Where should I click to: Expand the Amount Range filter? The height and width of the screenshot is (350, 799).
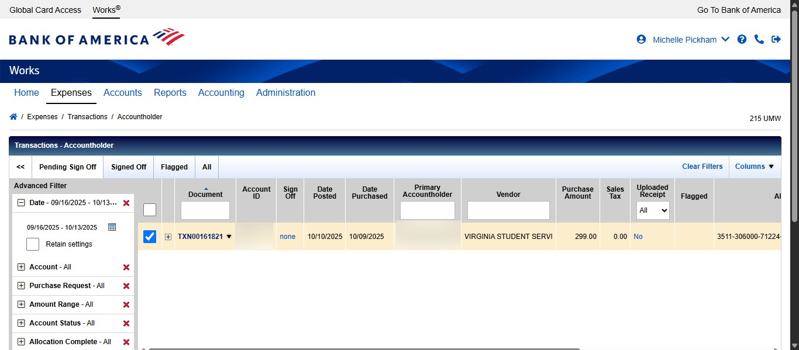click(x=20, y=304)
